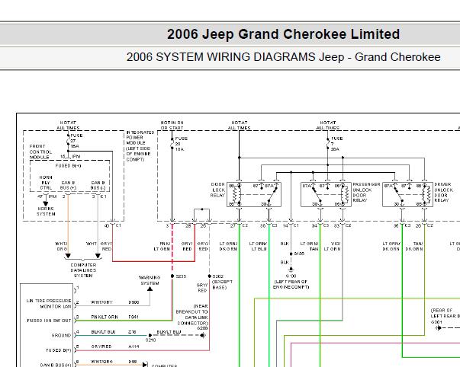Click the "HOT IN ON OR START" label

[172, 126]
